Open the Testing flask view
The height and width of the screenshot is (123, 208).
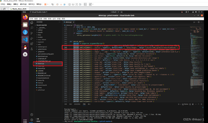32,49
